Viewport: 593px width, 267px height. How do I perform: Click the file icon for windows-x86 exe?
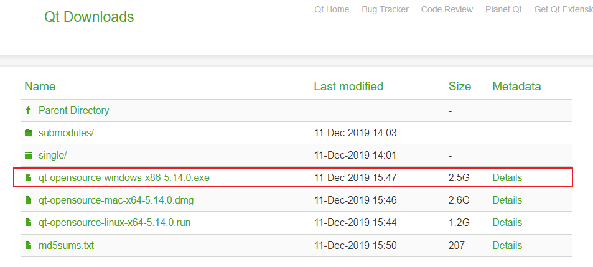coord(29,177)
